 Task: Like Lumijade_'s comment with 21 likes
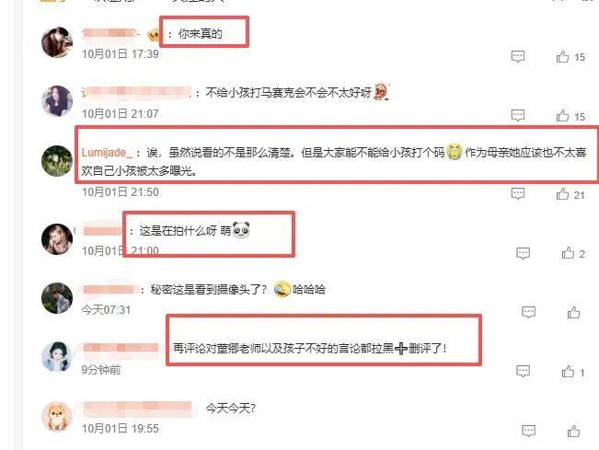[x=562, y=194]
